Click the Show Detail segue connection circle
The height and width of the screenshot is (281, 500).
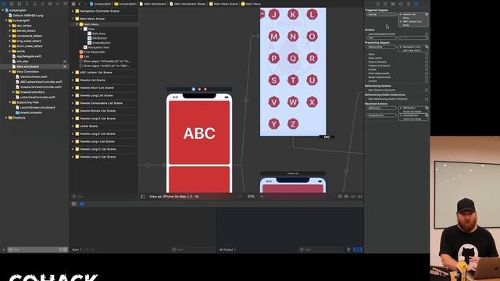point(427,59)
